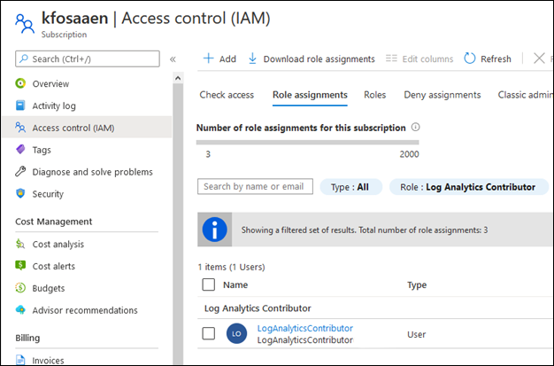Click the '1 items (1 Users)' text
The width and height of the screenshot is (554, 366).
[231, 267]
